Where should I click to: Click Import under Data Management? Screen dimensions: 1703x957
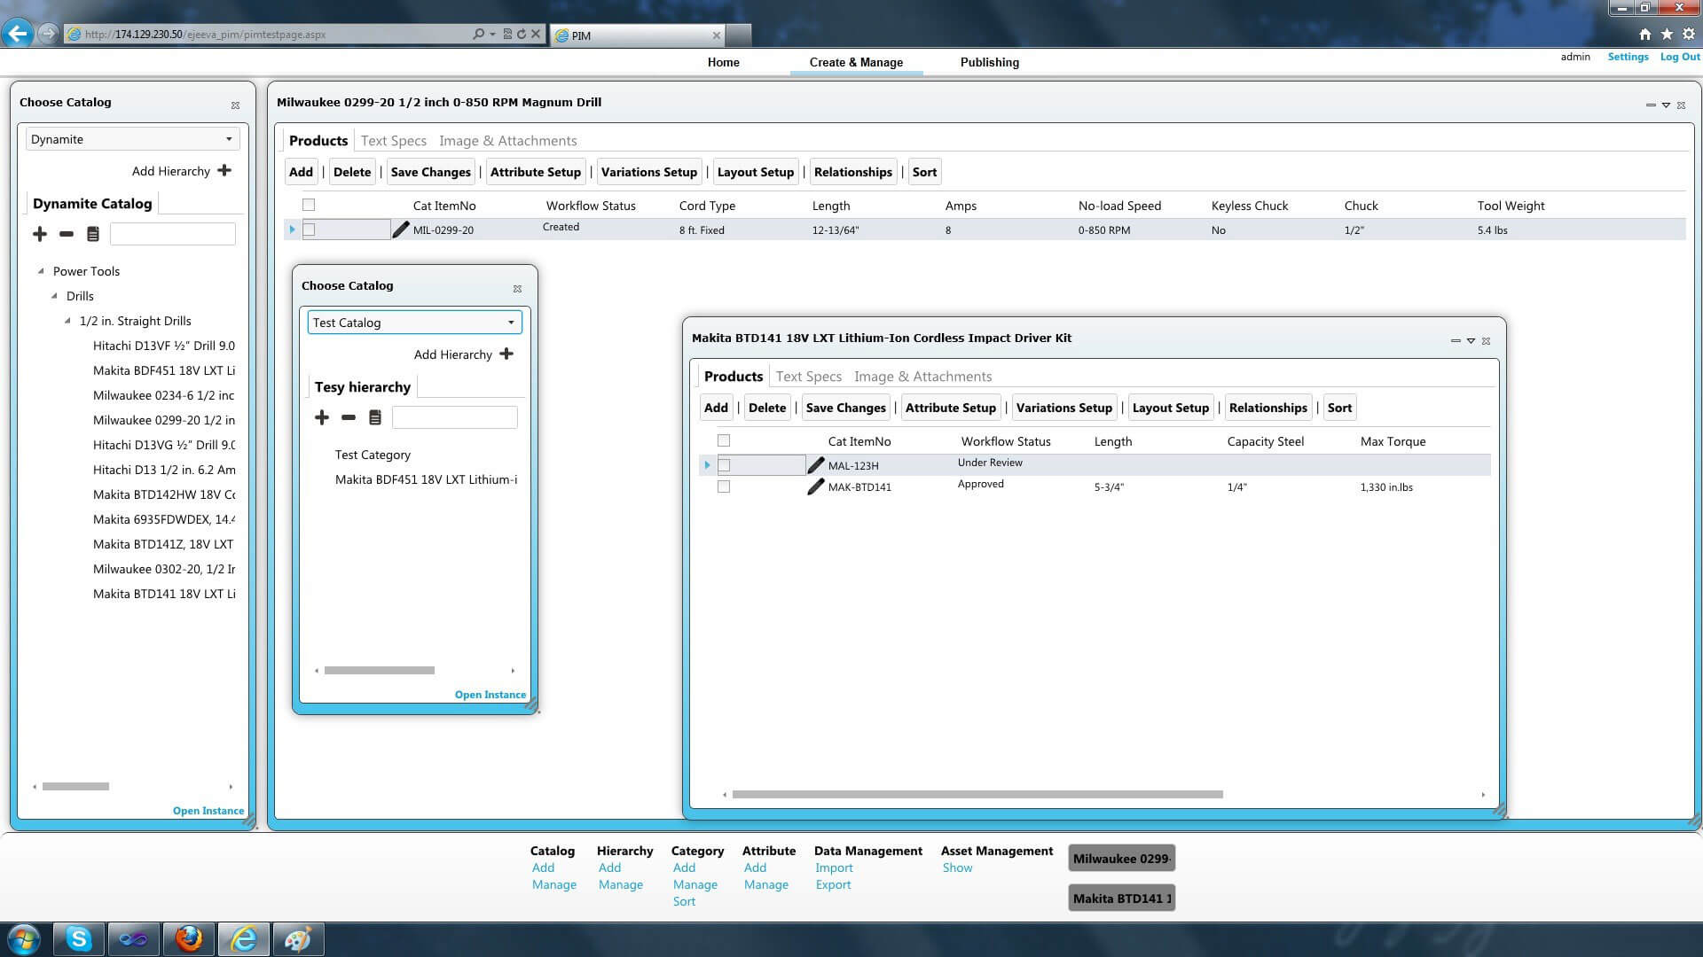pos(834,868)
